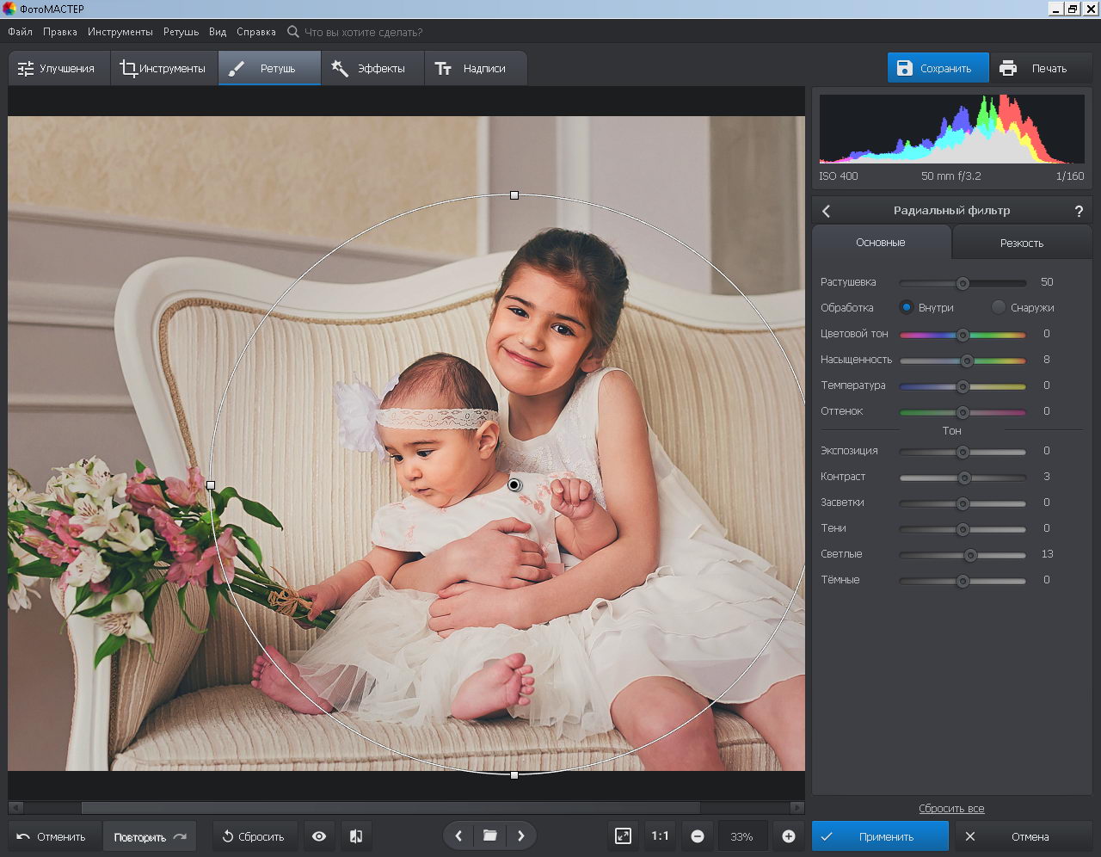Select the Основные tab
Viewport: 1101px width, 857px height.
click(x=881, y=243)
